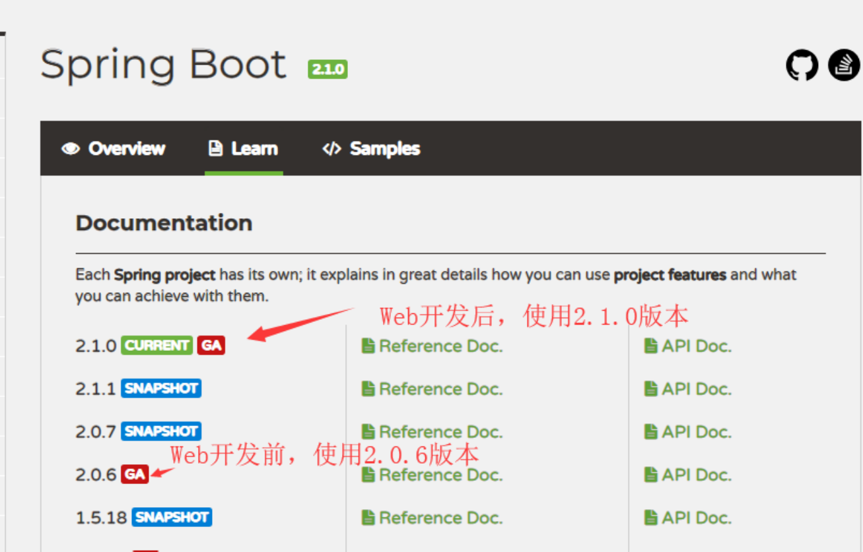Click the SNAPSHOT badge beside 1.5.18

(172, 517)
